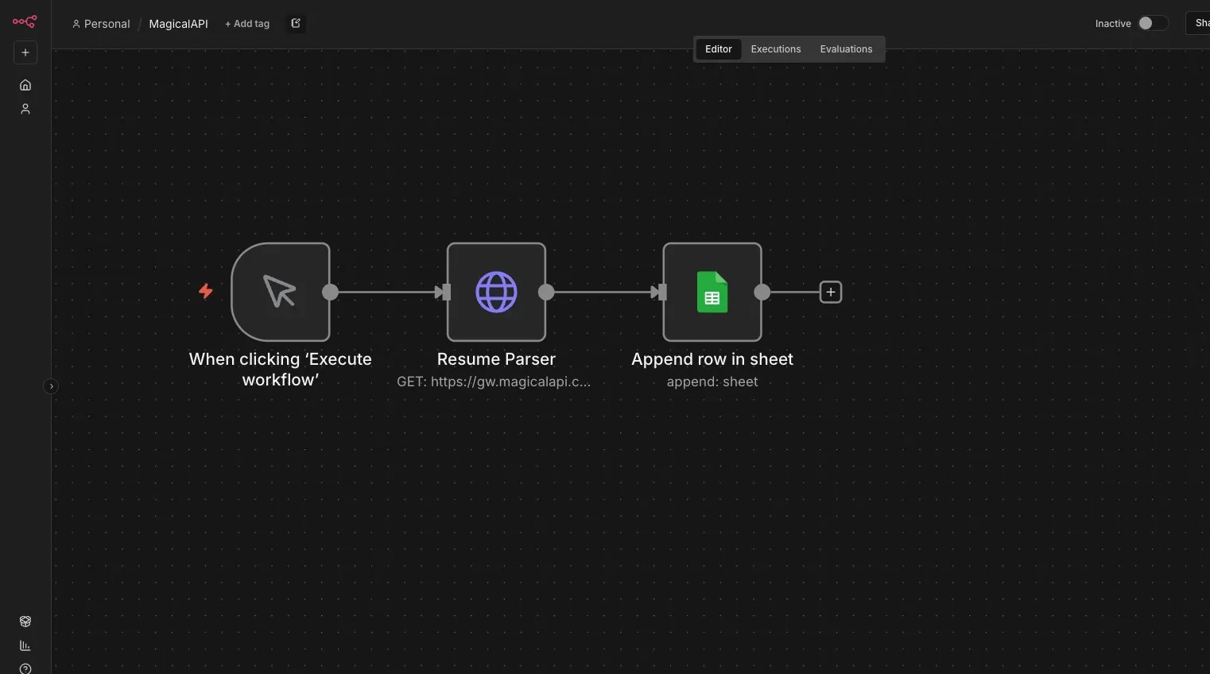
Task: Toggle the Inactive workflow switch
Action: click(1152, 23)
